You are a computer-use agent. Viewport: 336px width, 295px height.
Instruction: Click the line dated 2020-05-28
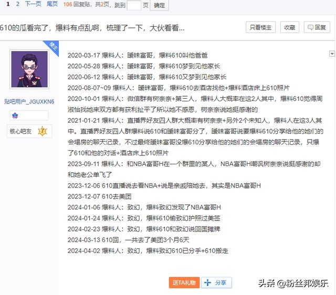point(144,66)
